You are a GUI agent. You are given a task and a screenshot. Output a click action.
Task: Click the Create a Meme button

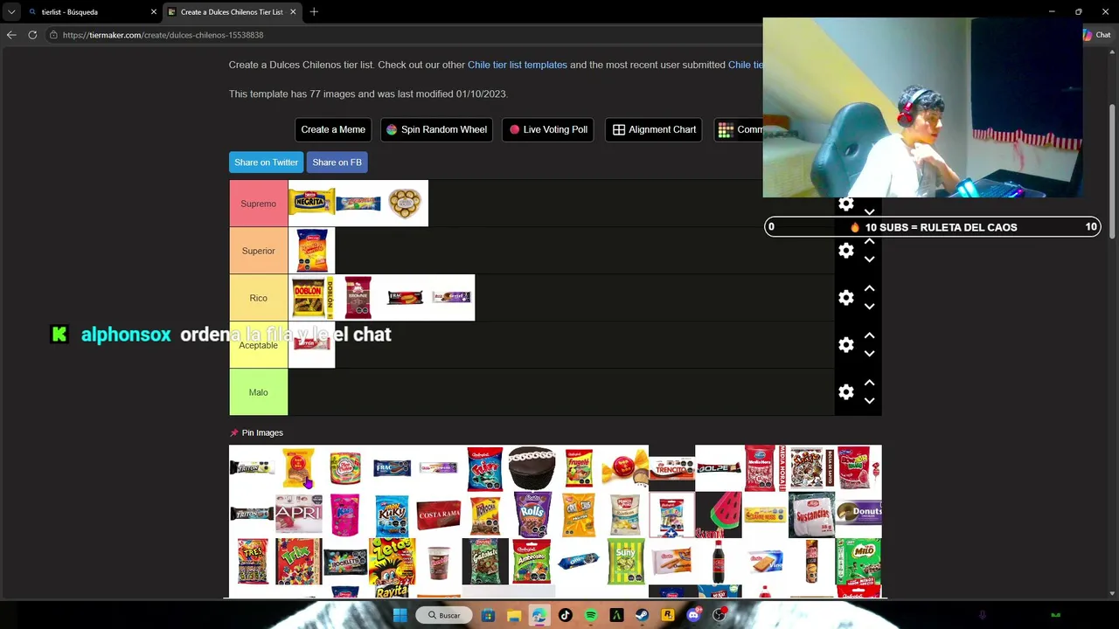point(333,129)
